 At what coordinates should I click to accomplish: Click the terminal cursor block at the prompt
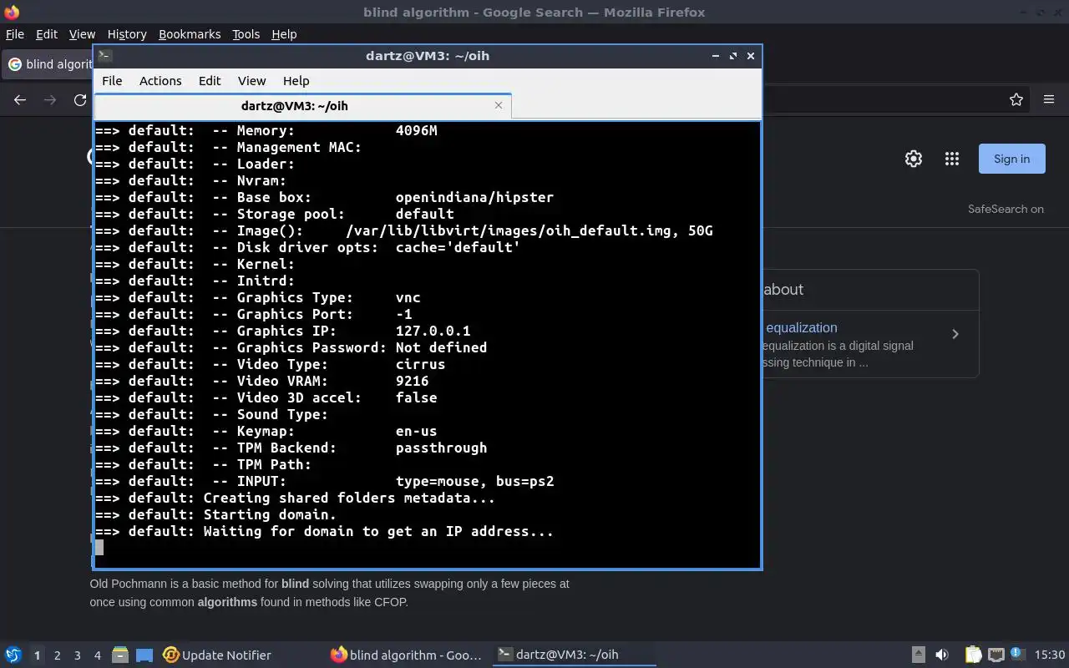click(99, 548)
